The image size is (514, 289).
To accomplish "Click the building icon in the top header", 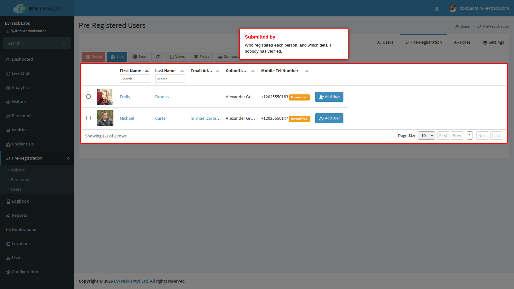I will point(436,9).
